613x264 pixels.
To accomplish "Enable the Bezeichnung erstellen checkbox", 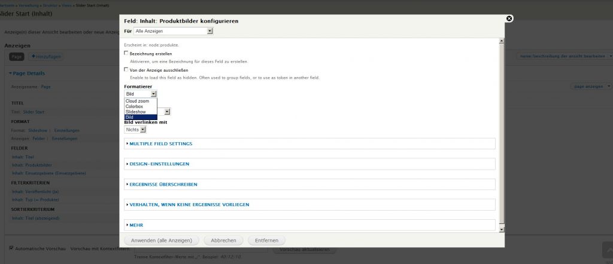I will click(126, 53).
